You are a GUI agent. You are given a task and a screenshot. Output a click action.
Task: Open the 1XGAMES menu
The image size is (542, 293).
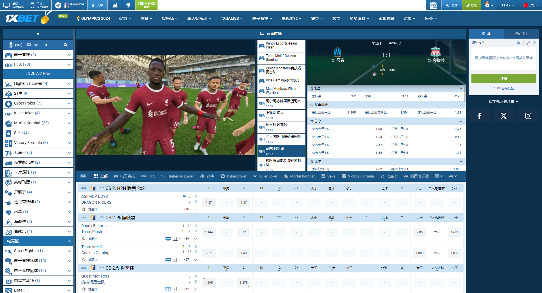click(232, 19)
